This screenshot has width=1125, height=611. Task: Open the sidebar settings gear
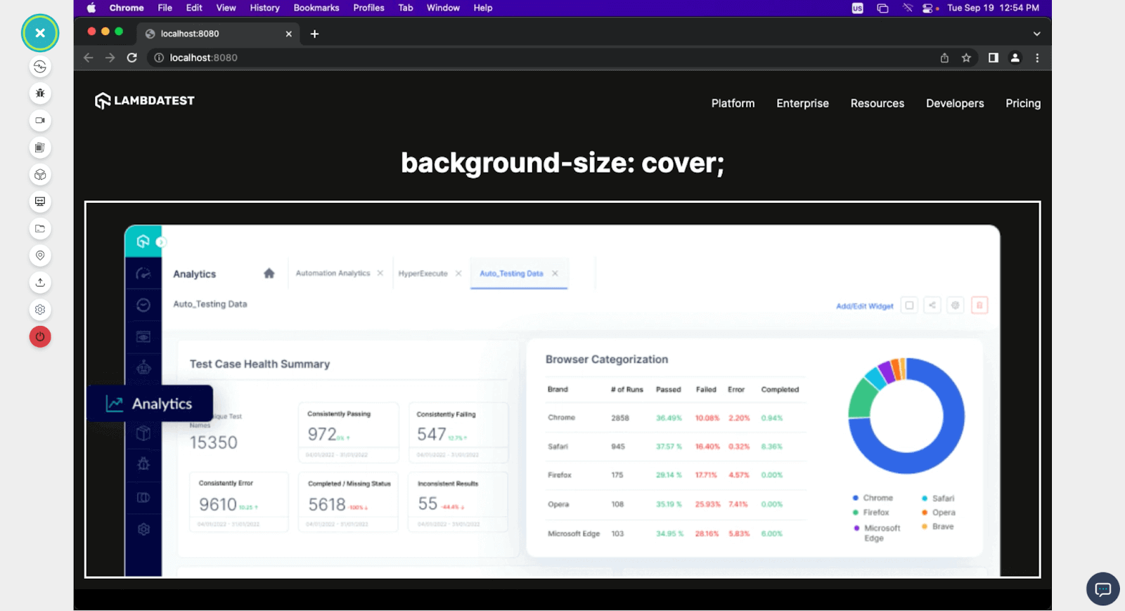tap(40, 310)
